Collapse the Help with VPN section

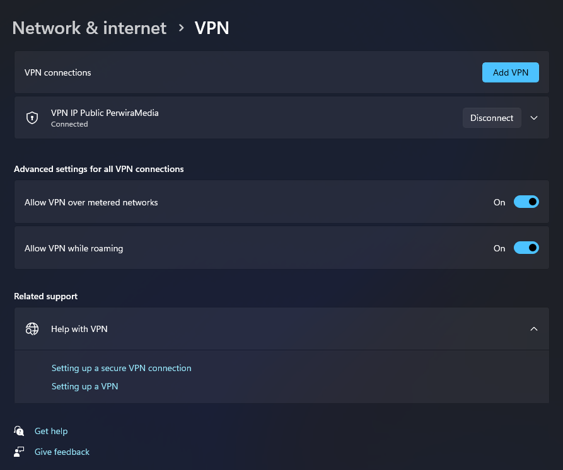coord(534,329)
